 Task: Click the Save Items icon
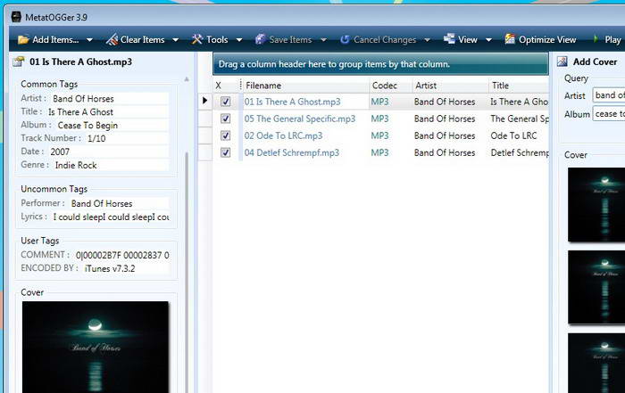[x=261, y=39]
